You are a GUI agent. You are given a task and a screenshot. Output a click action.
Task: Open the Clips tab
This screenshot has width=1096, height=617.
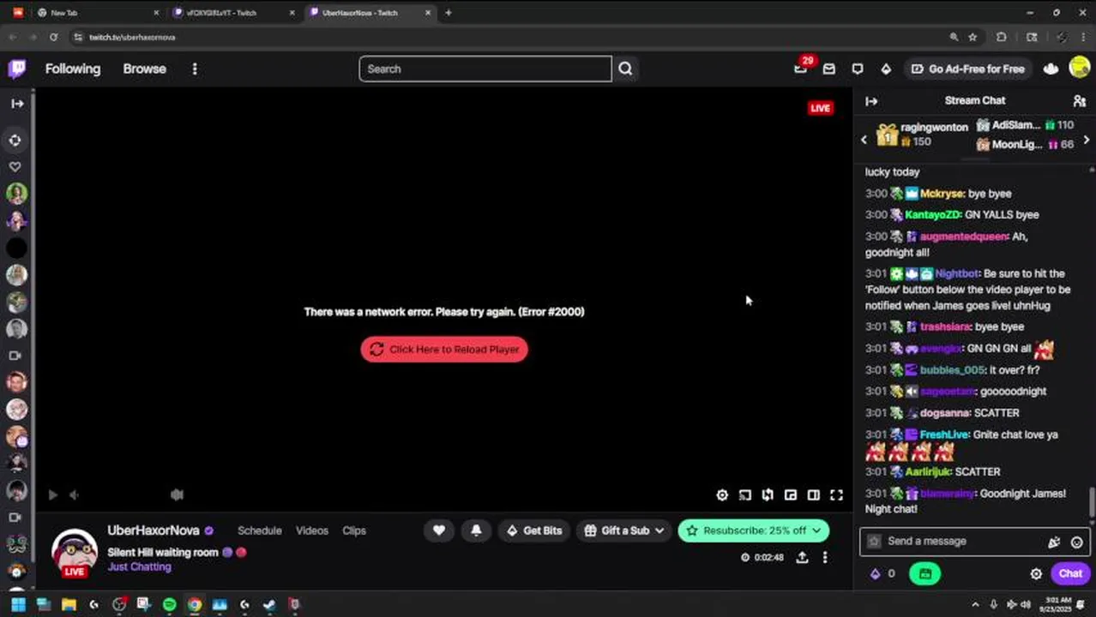coord(354,530)
